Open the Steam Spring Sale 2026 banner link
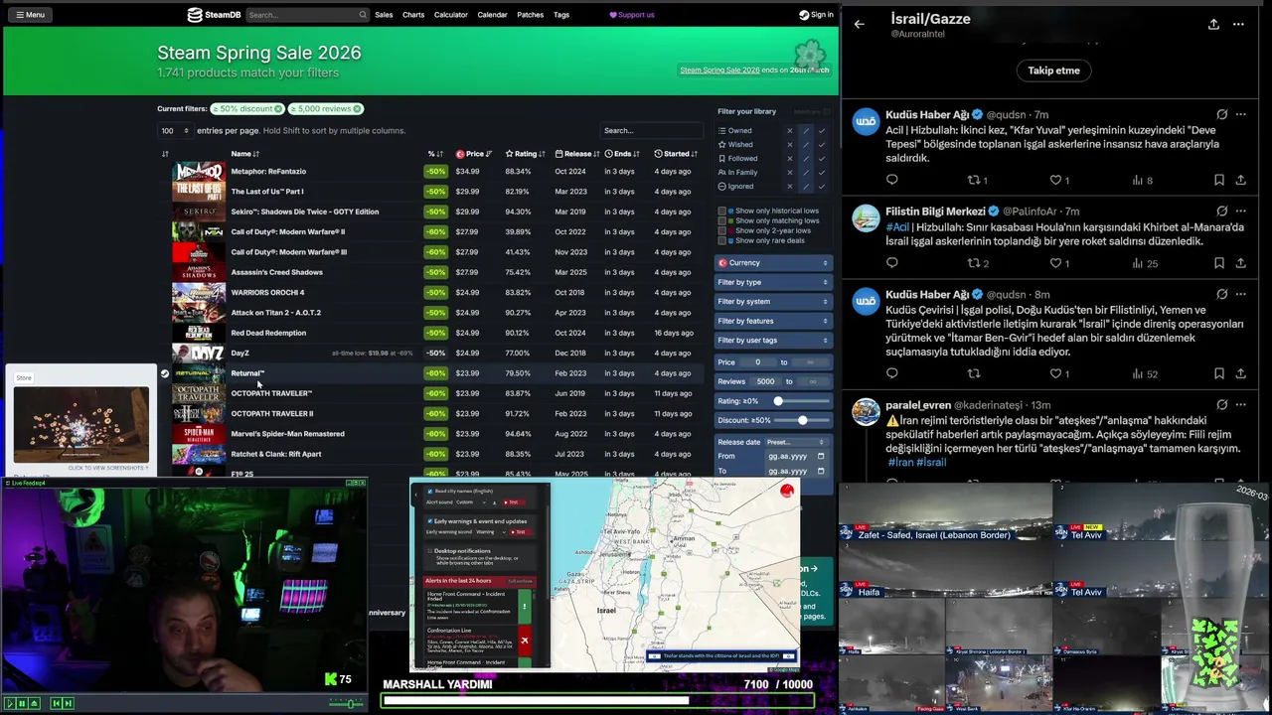The height and width of the screenshot is (715, 1272). pos(719,71)
